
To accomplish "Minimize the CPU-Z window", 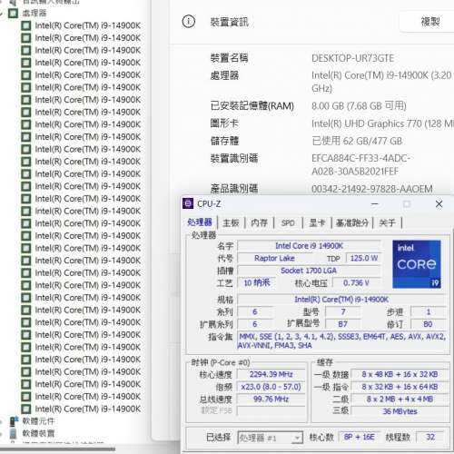I will click(375, 204).
